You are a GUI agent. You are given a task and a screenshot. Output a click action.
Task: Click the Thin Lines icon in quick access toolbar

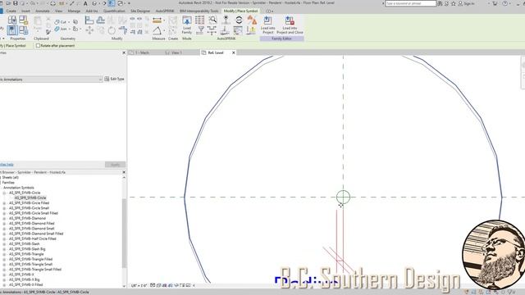coord(112,3)
